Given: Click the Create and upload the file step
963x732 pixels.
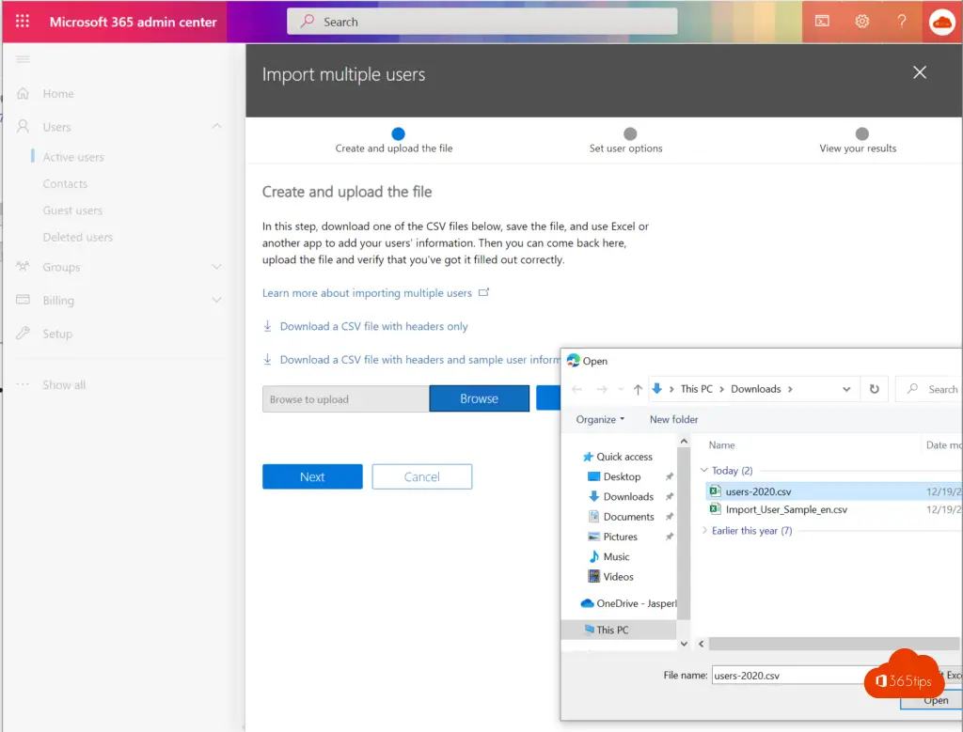Looking at the screenshot, I should [x=394, y=141].
